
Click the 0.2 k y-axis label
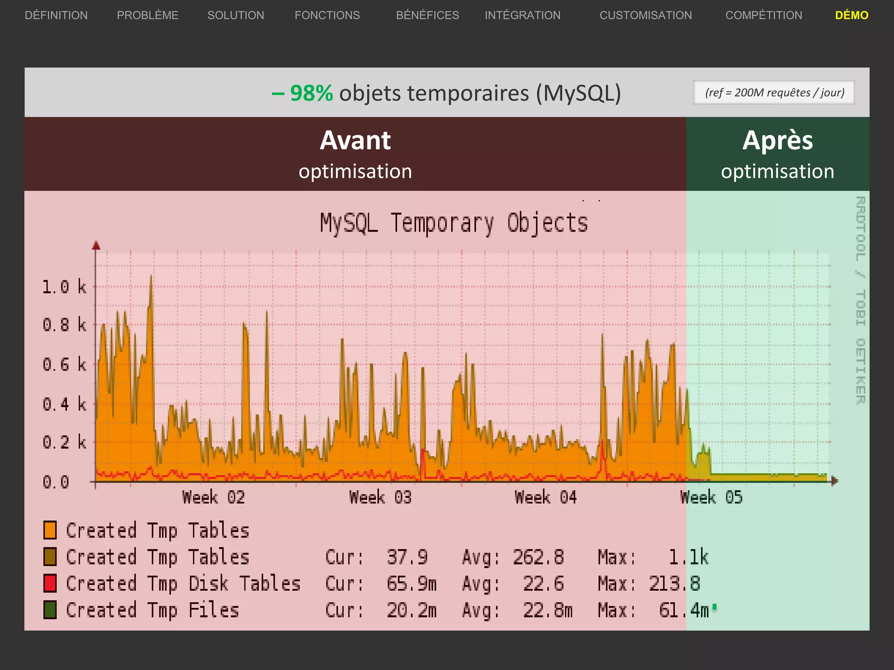[x=65, y=442]
